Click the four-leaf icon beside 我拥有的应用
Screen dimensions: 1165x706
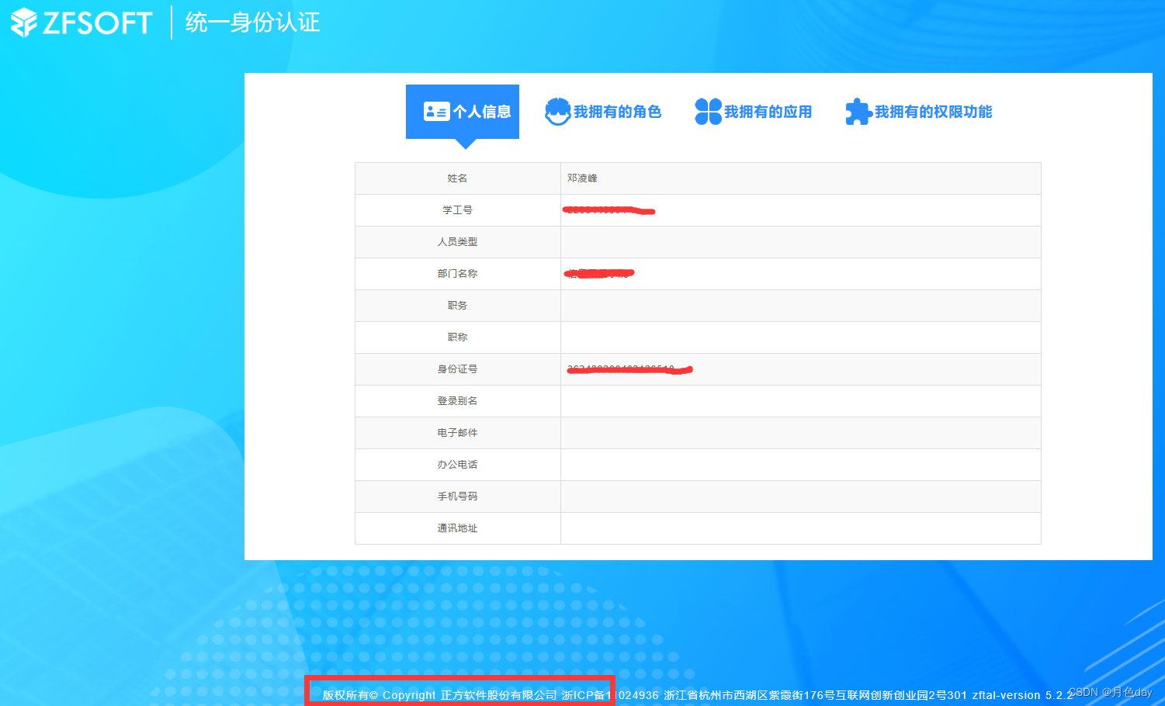pyautogui.click(x=708, y=112)
